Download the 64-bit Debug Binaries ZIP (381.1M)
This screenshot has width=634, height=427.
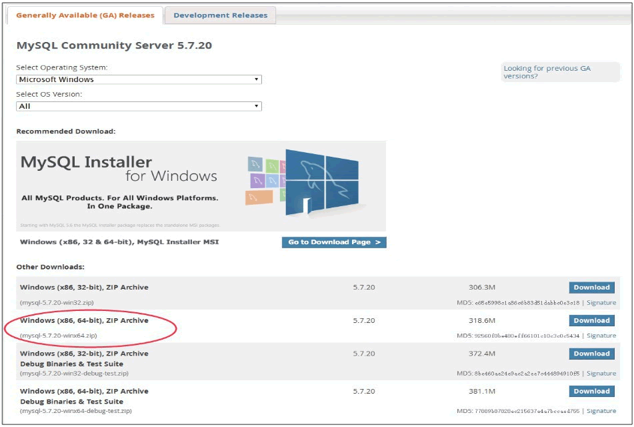[x=591, y=391]
